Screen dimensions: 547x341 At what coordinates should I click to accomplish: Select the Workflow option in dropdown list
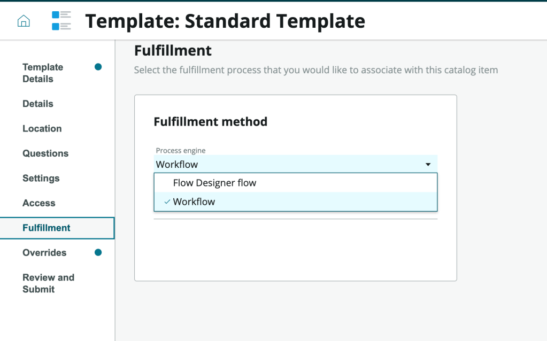click(194, 201)
